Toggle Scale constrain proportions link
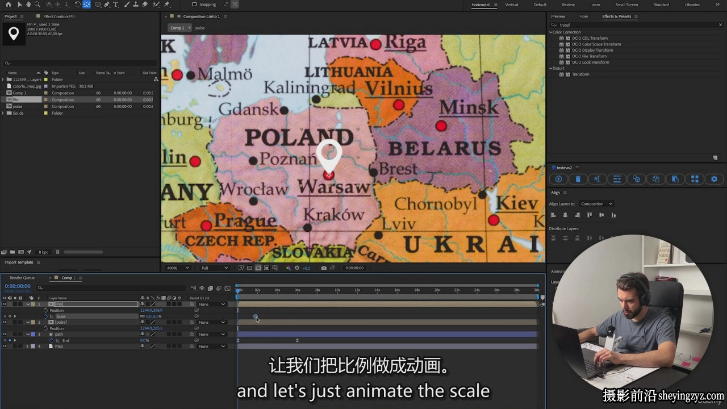 tap(143, 316)
